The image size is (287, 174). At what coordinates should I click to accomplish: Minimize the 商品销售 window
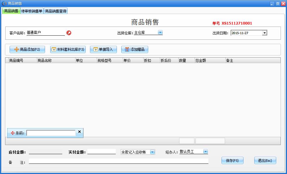(272, 4)
